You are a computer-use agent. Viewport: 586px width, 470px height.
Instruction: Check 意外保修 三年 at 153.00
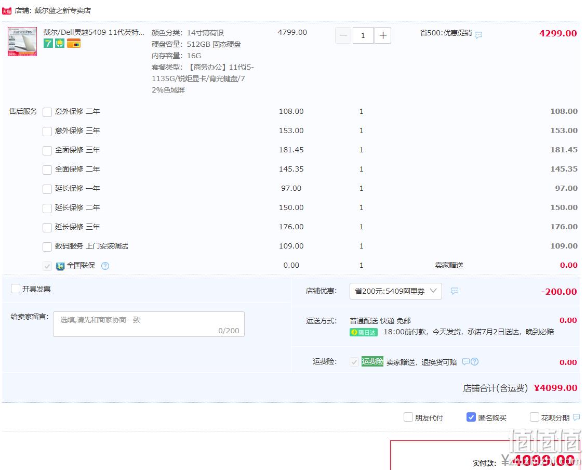click(x=47, y=131)
